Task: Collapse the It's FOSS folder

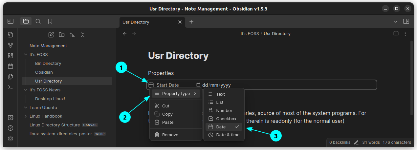Action: [x=26, y=55]
